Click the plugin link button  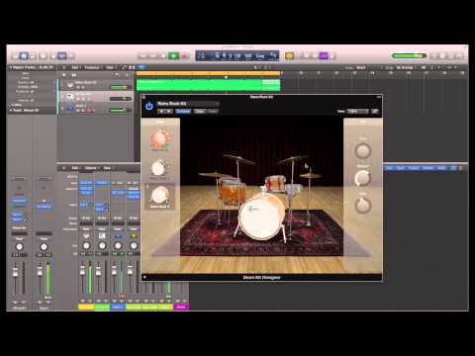375,112
